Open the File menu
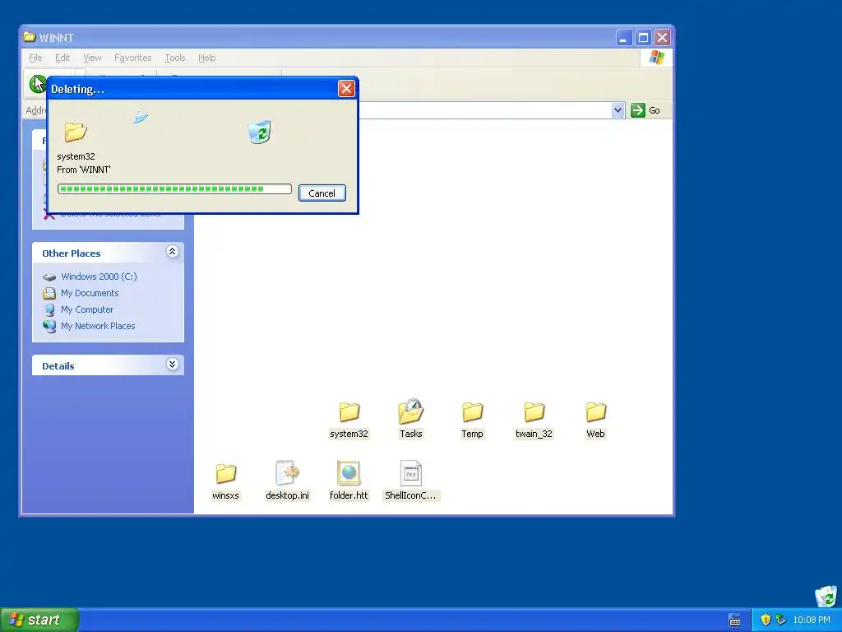The height and width of the screenshot is (632, 842). point(35,58)
